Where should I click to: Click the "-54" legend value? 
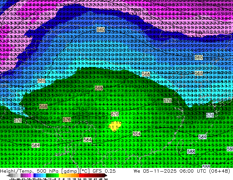pyautogui.click(x=12, y=179)
